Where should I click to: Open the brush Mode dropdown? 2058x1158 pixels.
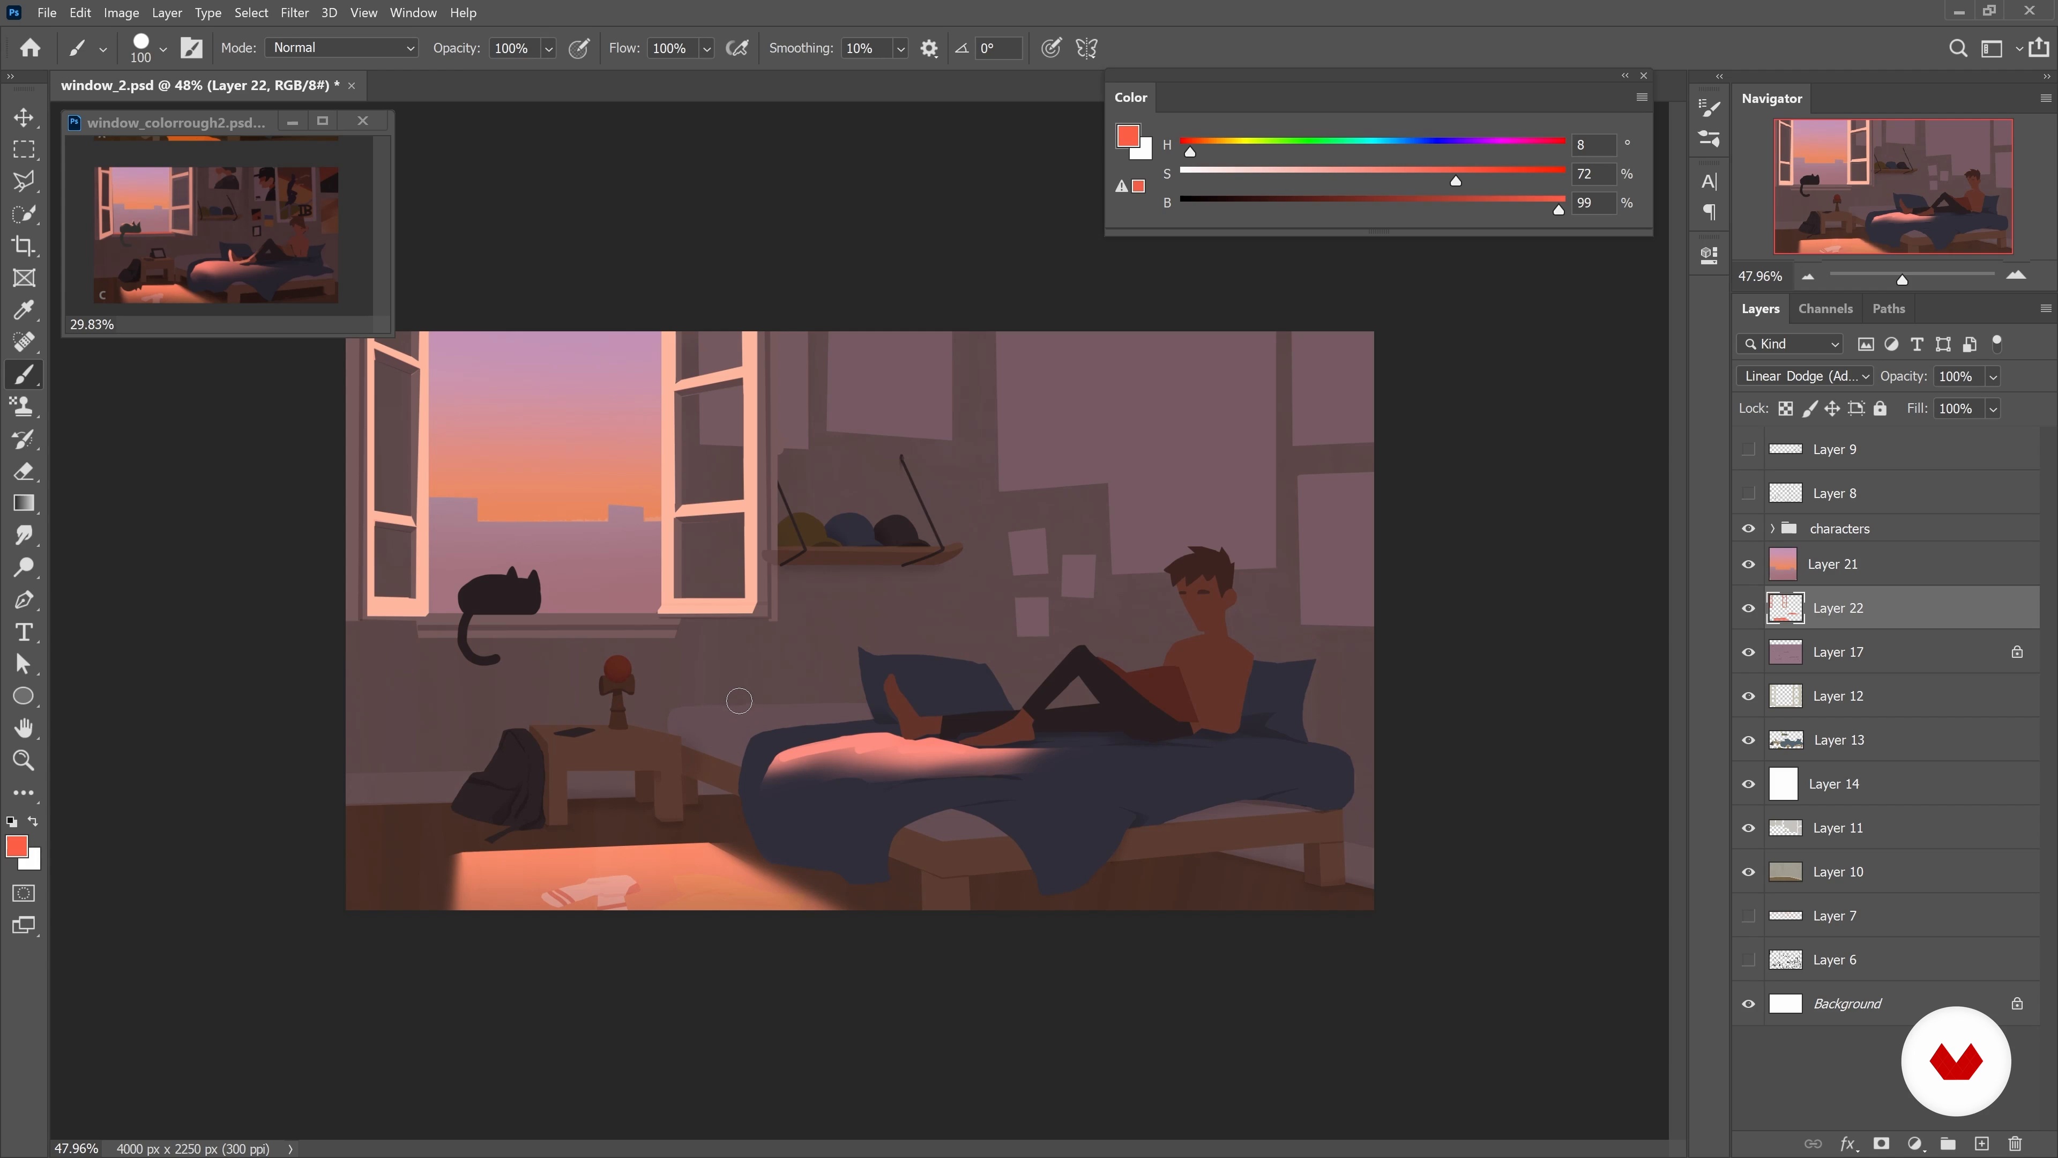coord(342,48)
